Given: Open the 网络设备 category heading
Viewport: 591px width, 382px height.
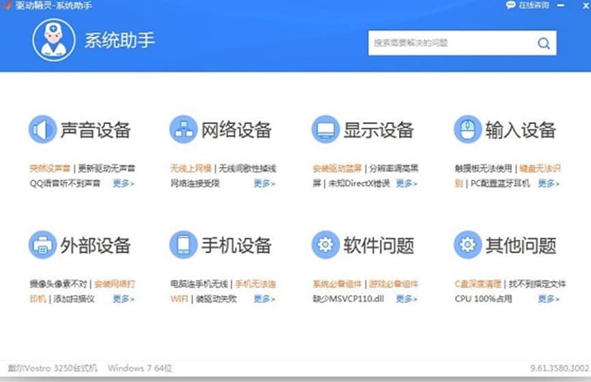Looking at the screenshot, I should click(236, 130).
